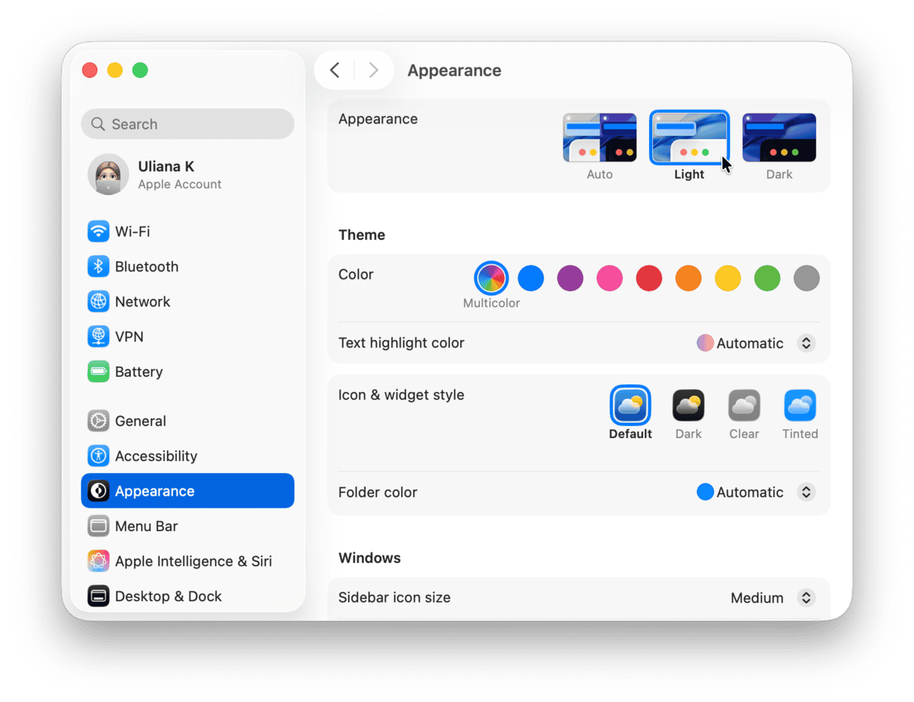Click the Search field in sidebar
The width and height of the screenshot is (914, 702).
(188, 124)
